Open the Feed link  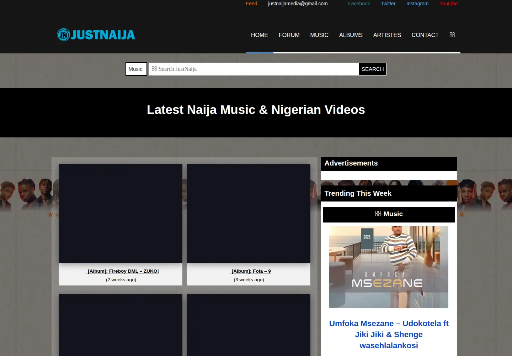pos(251,4)
